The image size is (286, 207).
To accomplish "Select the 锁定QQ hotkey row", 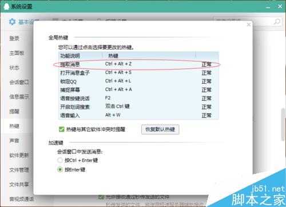I will pos(138,82).
